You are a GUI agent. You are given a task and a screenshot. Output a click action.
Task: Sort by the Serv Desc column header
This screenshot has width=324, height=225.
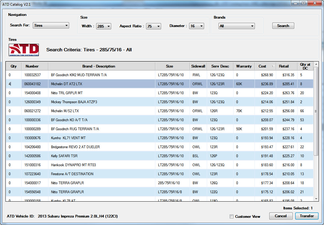coord(220,66)
